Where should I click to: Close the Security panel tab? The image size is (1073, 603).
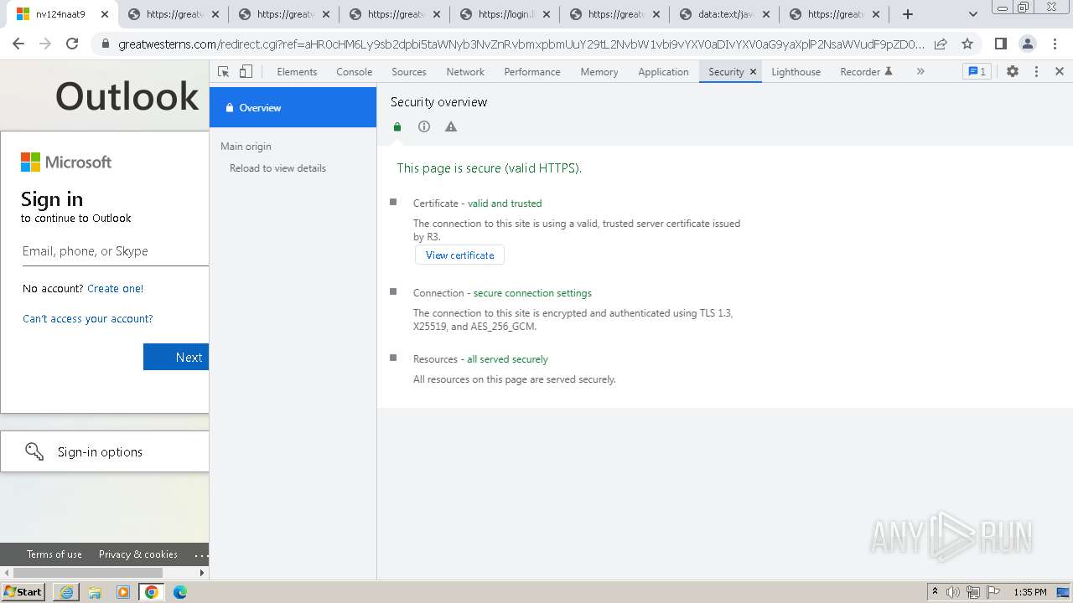(753, 72)
